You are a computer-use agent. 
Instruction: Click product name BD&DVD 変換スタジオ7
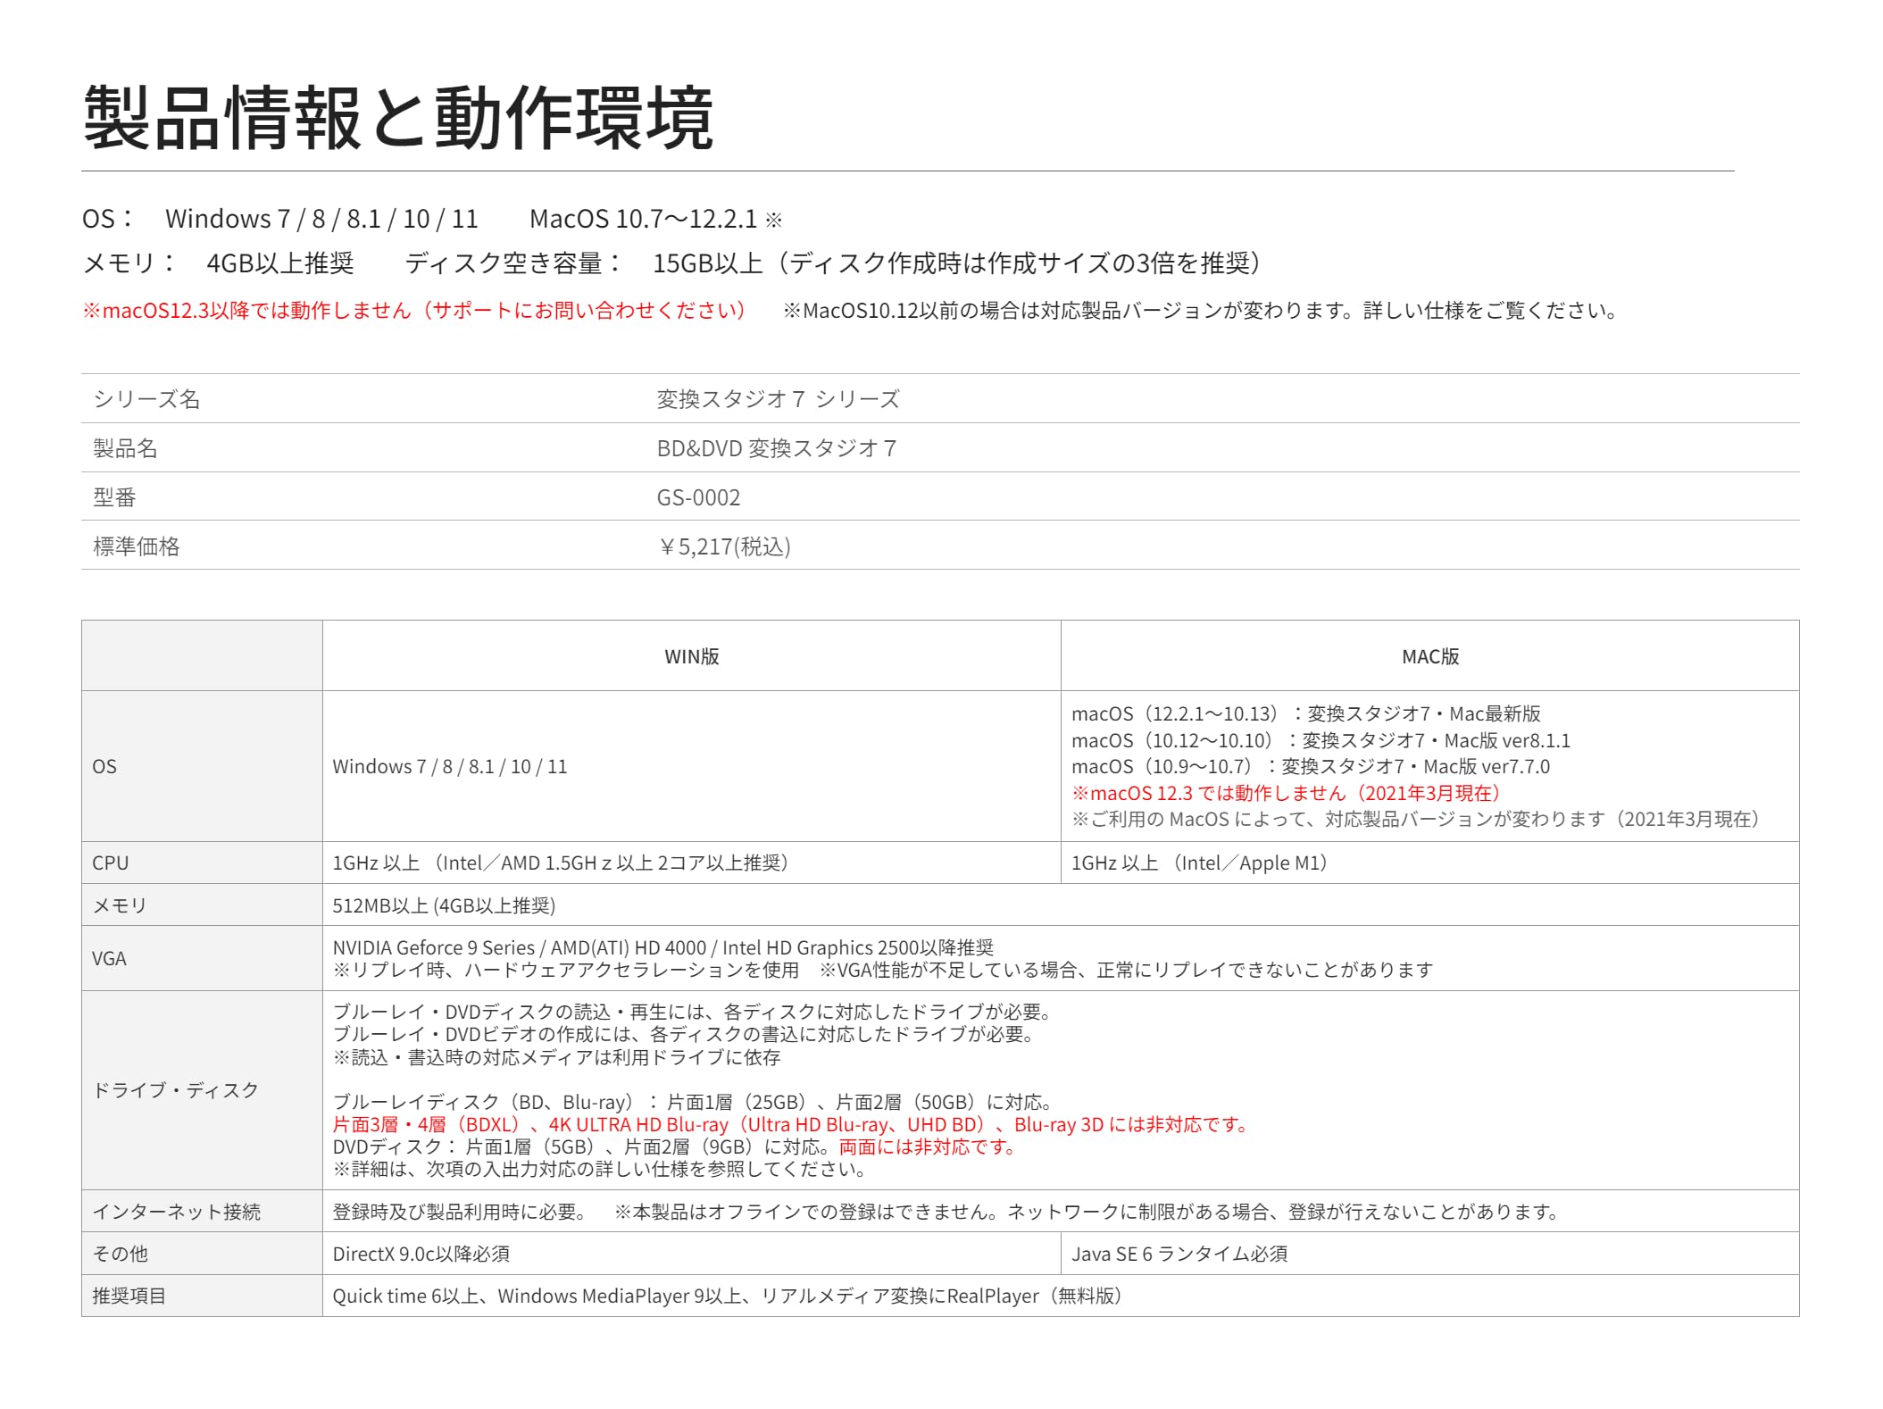[776, 448]
